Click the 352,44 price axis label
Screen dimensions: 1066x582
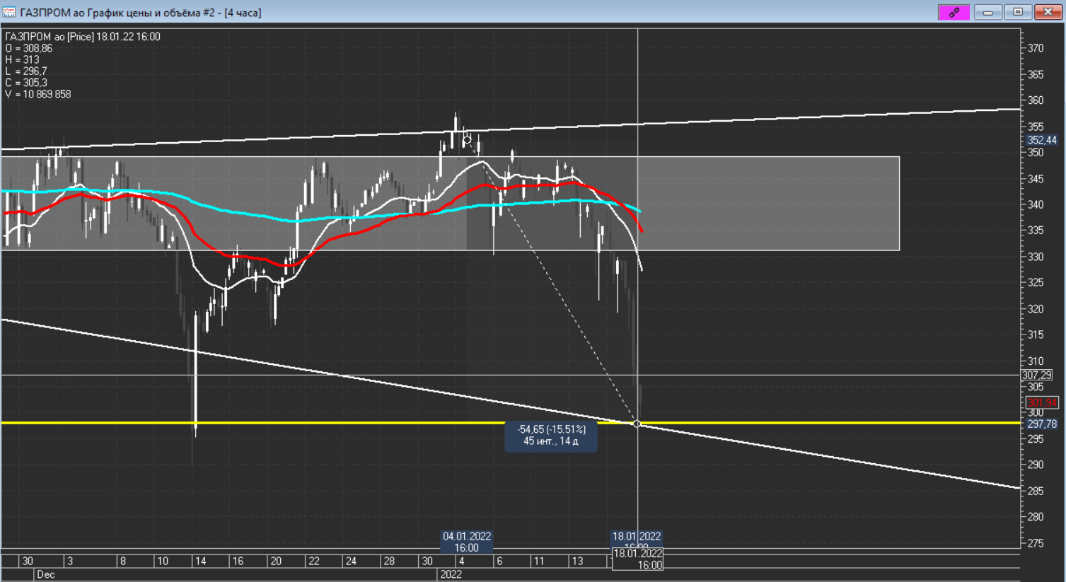tap(1041, 140)
